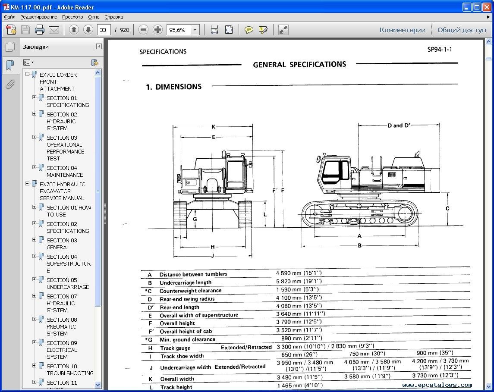Toggle read mode with the arrows icon
The height and width of the screenshot is (392, 494).
tap(283, 30)
